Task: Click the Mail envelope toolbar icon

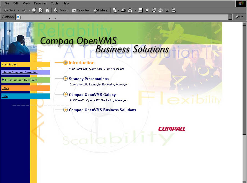Action: [x=115, y=10]
